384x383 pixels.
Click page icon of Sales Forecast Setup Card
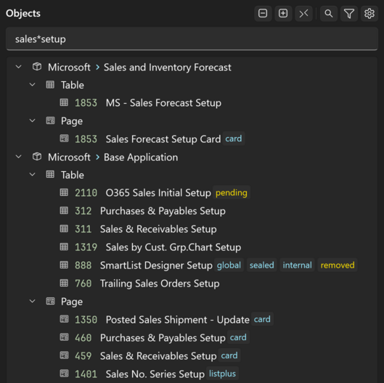click(64, 139)
